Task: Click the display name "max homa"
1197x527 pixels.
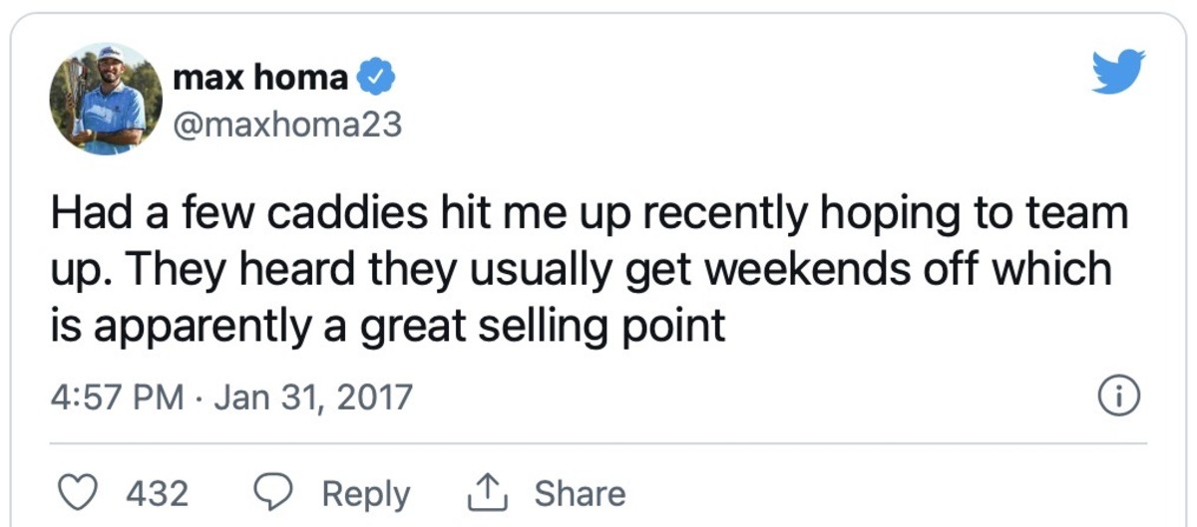Action: 261,78
